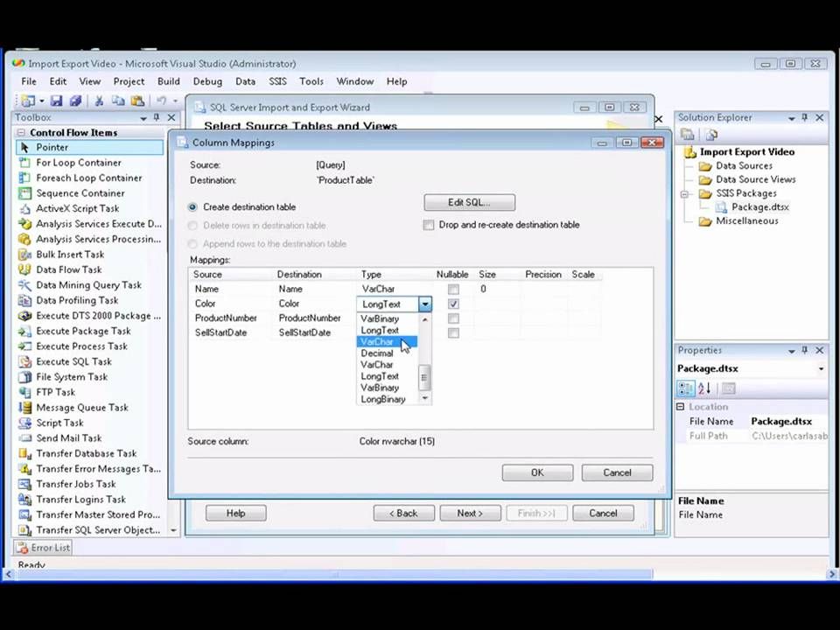Click OK in Column Mappings dialog
This screenshot has width=840, height=630.
click(x=537, y=472)
